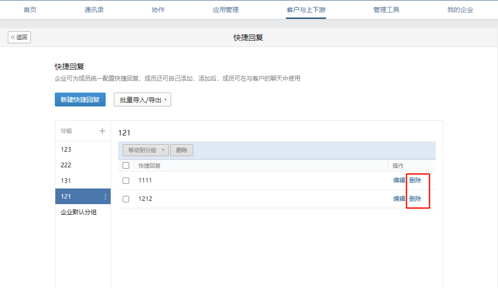This screenshot has width=498, height=288.
Task: Click the plus icon to add group
Action: (x=102, y=131)
